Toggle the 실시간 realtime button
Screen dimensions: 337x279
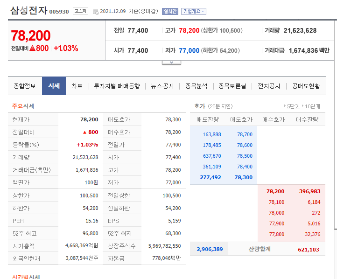(170, 11)
